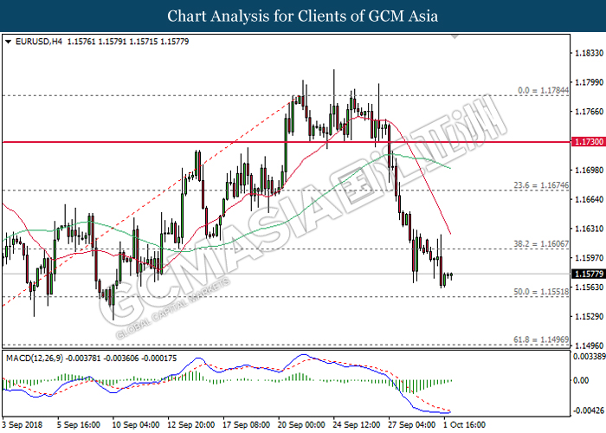Viewport: 606px width, 433px height.
Task: Select the EURUSD,H4 symbol label
Action: click(39, 42)
